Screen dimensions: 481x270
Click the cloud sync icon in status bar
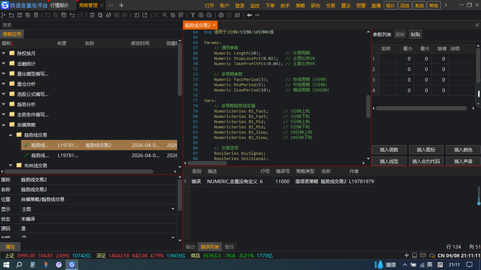(432, 255)
